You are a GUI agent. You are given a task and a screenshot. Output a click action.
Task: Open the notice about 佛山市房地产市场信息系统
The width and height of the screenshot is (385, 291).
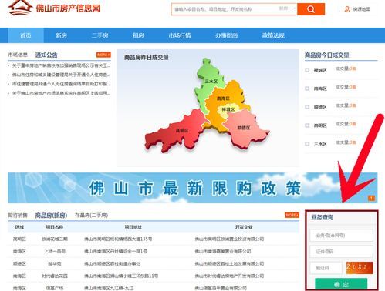tap(61, 93)
